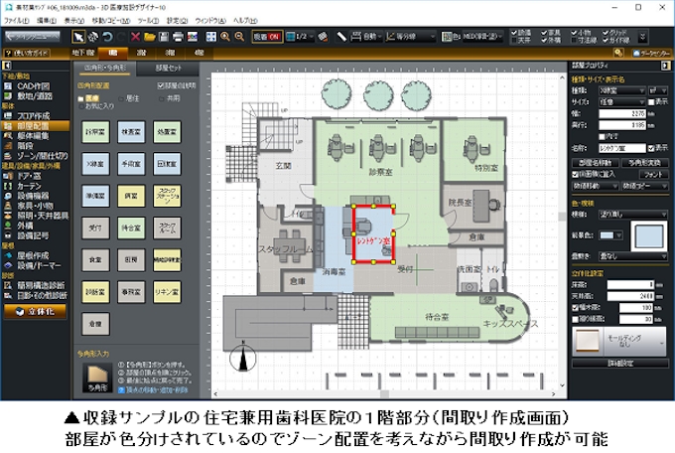This screenshot has height=453, width=675.
Task: Click the zoom in magnifier icon
Action: point(225,36)
